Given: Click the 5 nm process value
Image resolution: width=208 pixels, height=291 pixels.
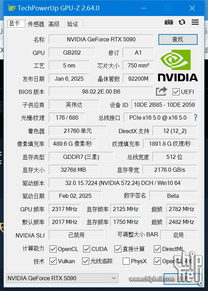Looking at the screenshot, I should [x=69, y=65].
